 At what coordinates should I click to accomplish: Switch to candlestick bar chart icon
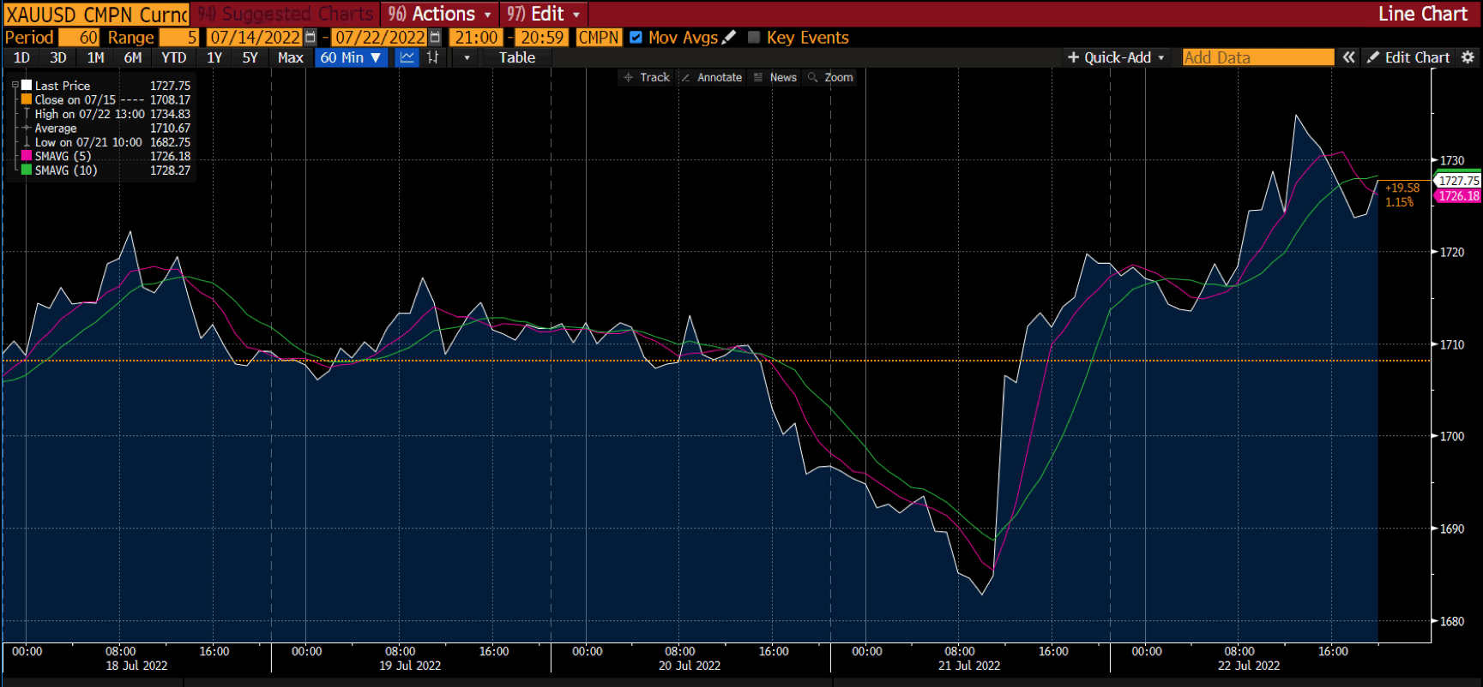point(433,57)
